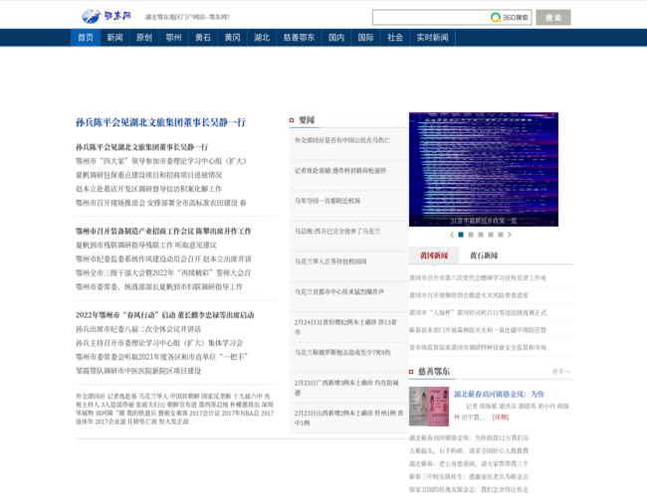Open the large blue headline 孙兵陈平会见湖北文旅集团
This screenshot has width=647, height=497.
tap(160, 122)
